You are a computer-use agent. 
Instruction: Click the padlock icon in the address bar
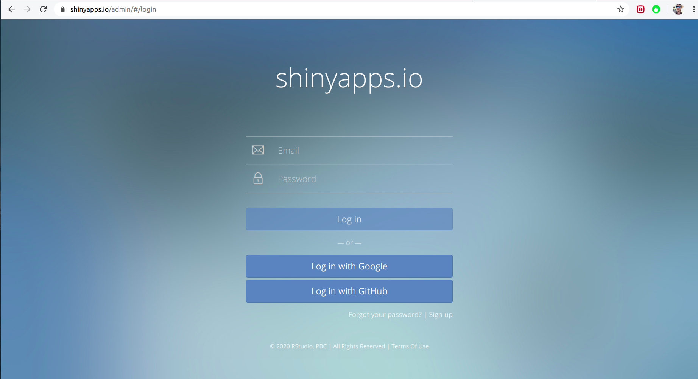61,9
